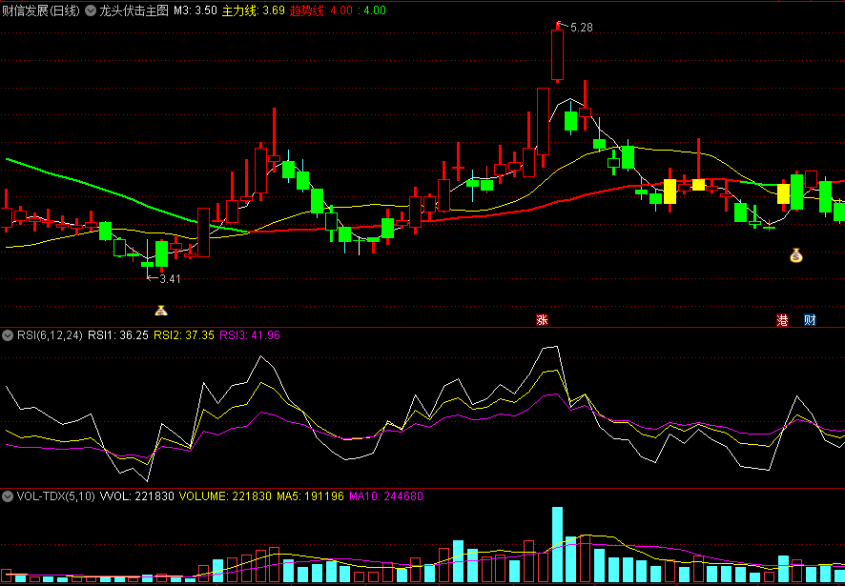Click the magenta RSI3: 41.96 value
Viewport: 845px width, 586px height.
[x=250, y=335]
